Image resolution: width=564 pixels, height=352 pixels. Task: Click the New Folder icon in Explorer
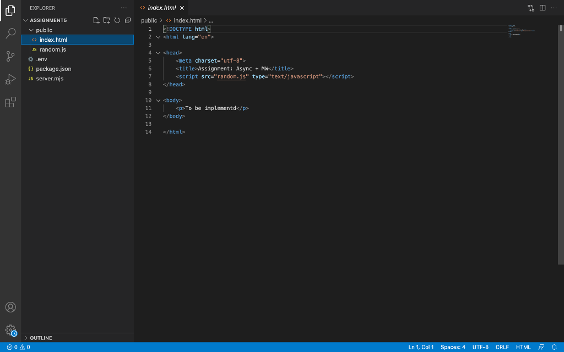coord(106,20)
